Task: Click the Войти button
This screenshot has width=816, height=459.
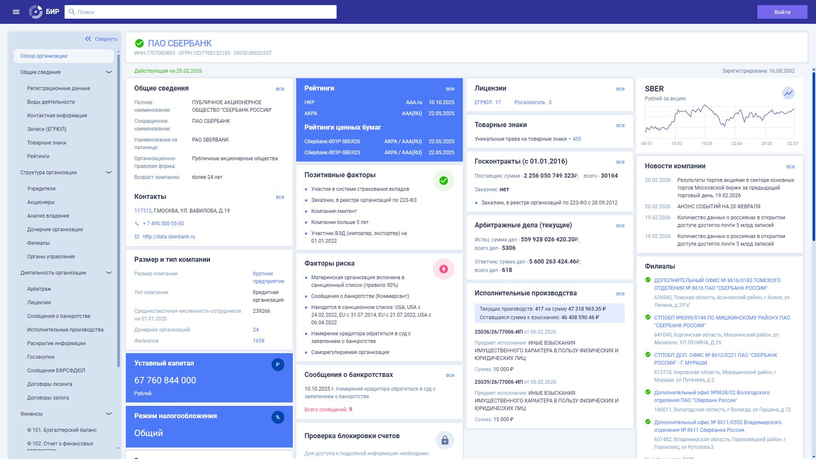Action: click(x=782, y=12)
